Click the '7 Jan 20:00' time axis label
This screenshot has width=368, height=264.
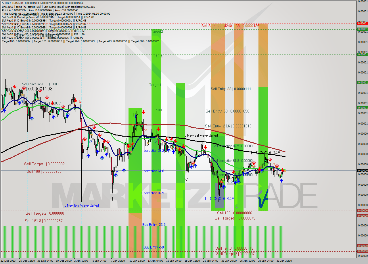[118, 261]
